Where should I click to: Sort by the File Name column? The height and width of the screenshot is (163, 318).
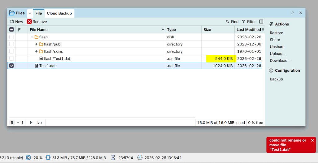(x=96, y=30)
